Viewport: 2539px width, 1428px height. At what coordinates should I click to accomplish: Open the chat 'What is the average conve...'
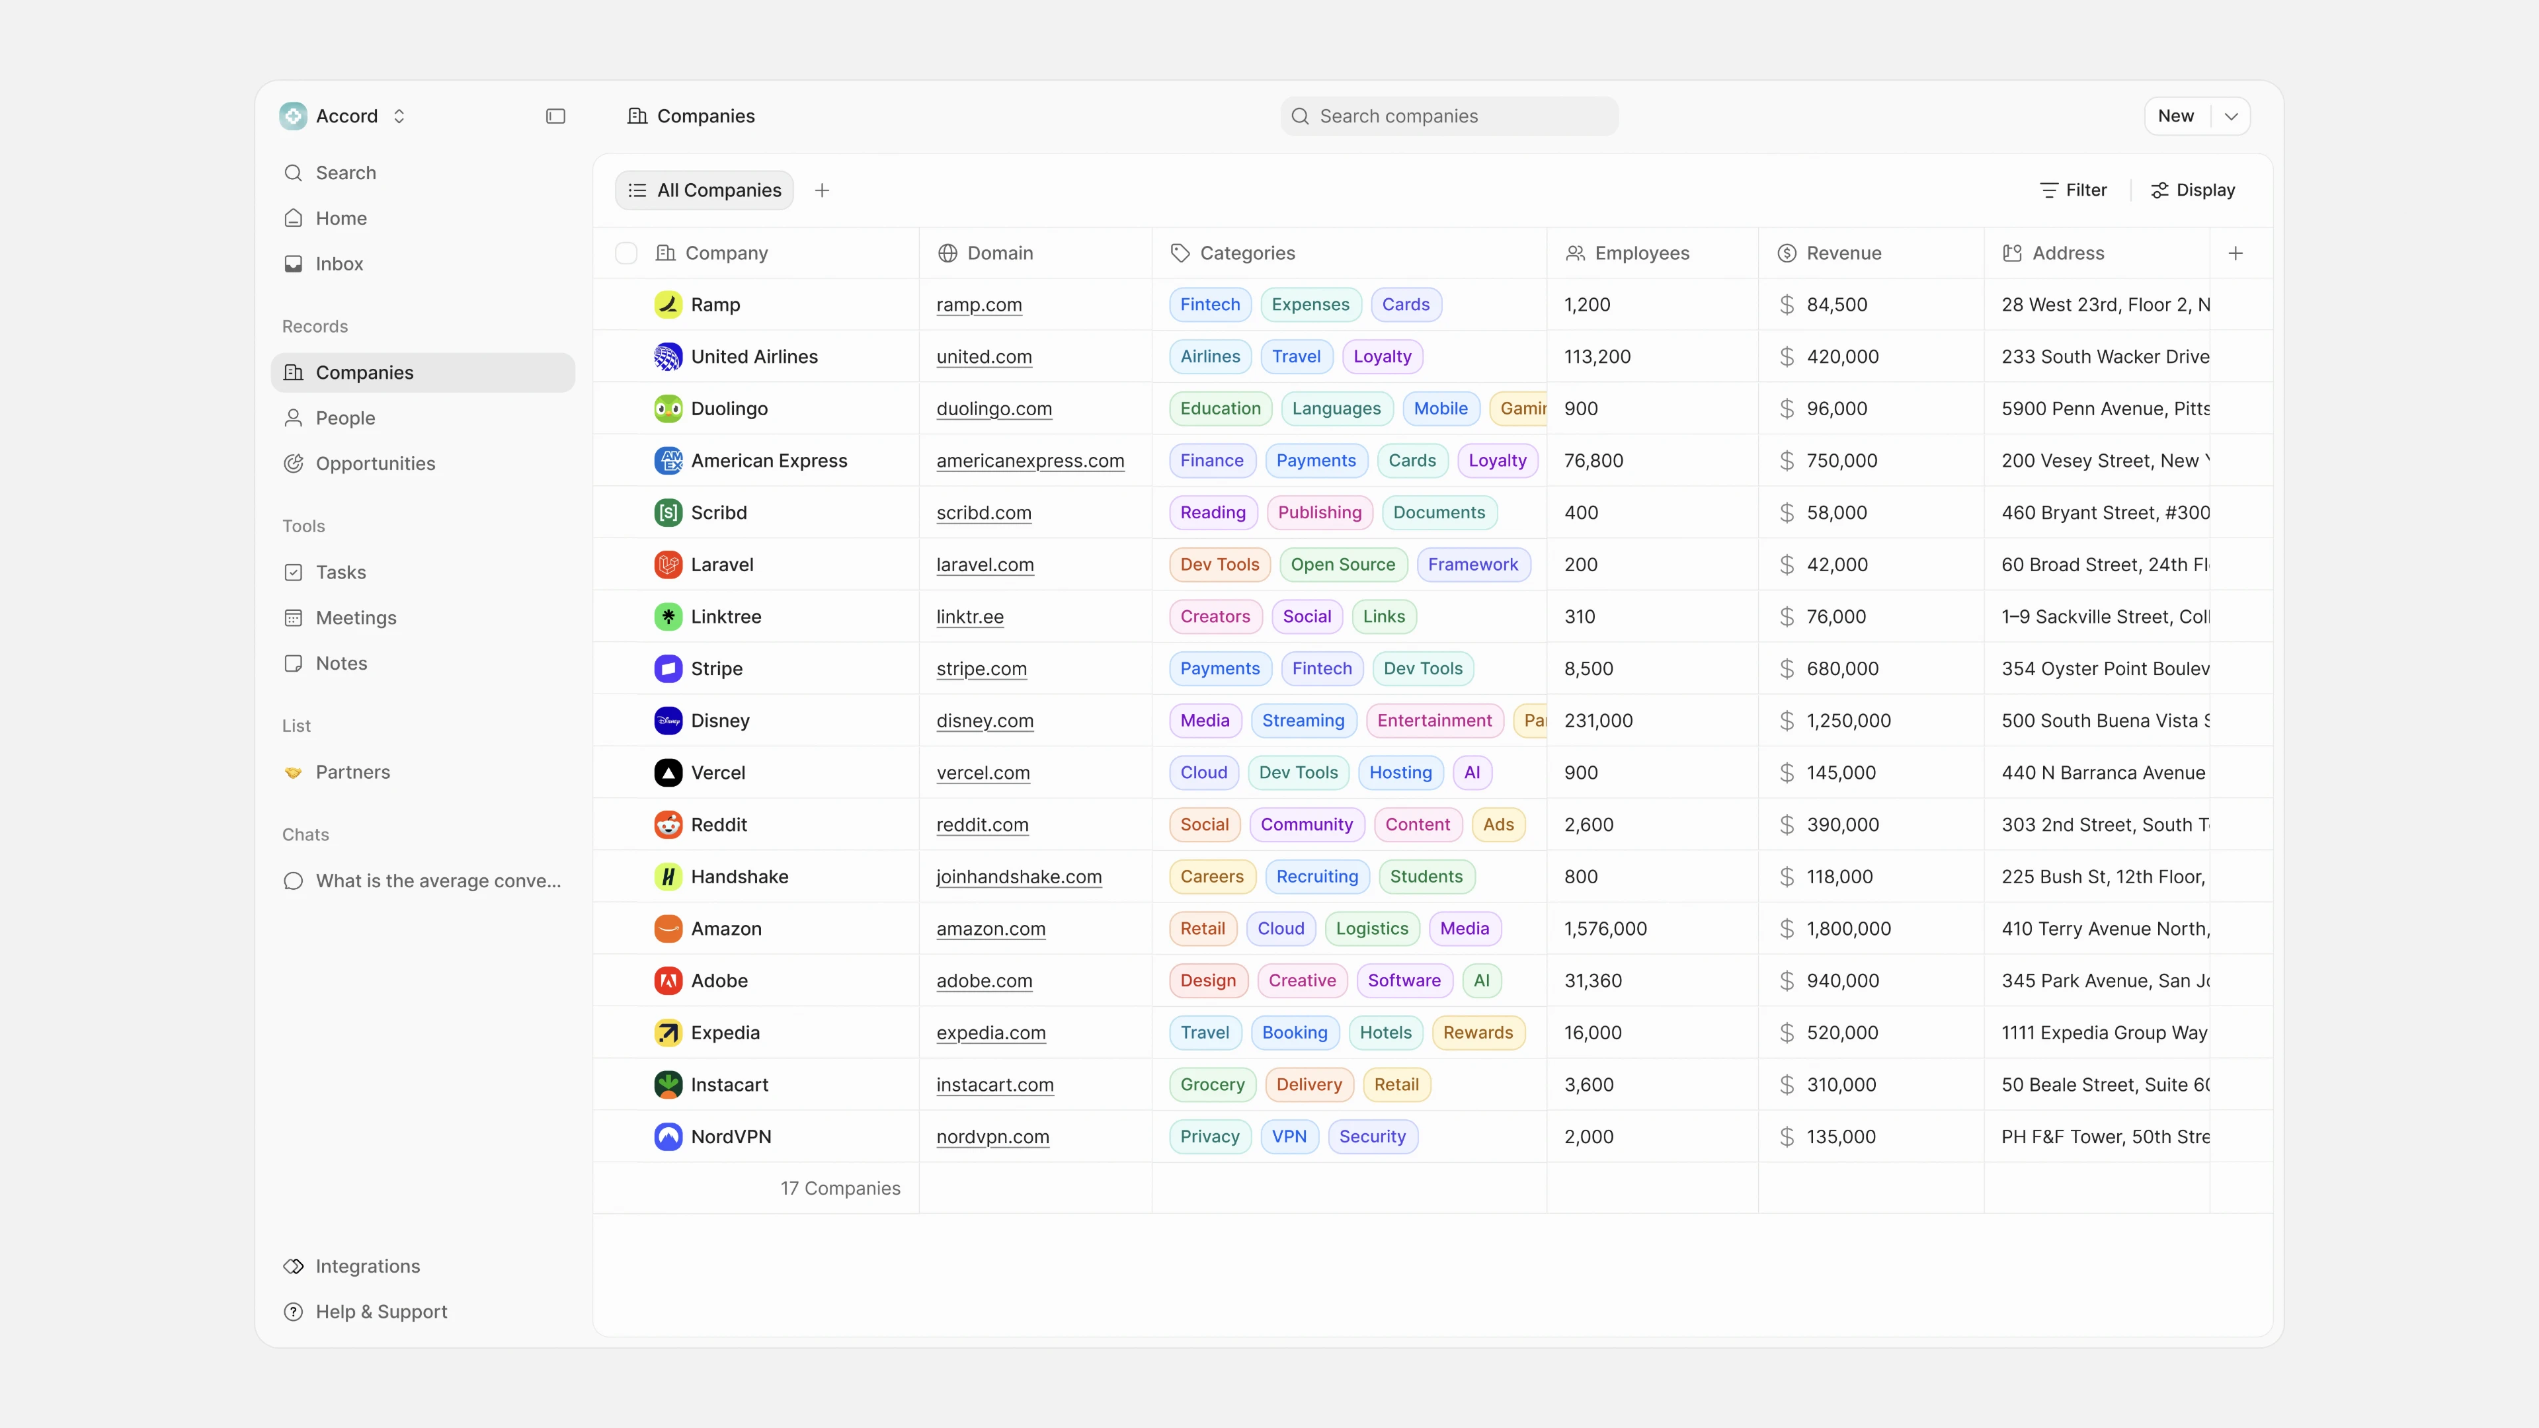tap(423, 881)
